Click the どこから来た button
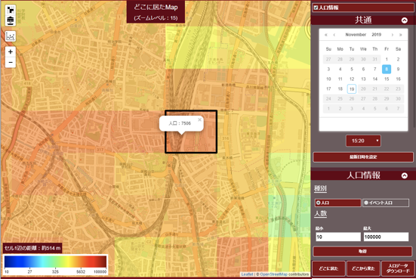Image resolution: width=416 pixels, height=279 pixels. (x=363, y=268)
